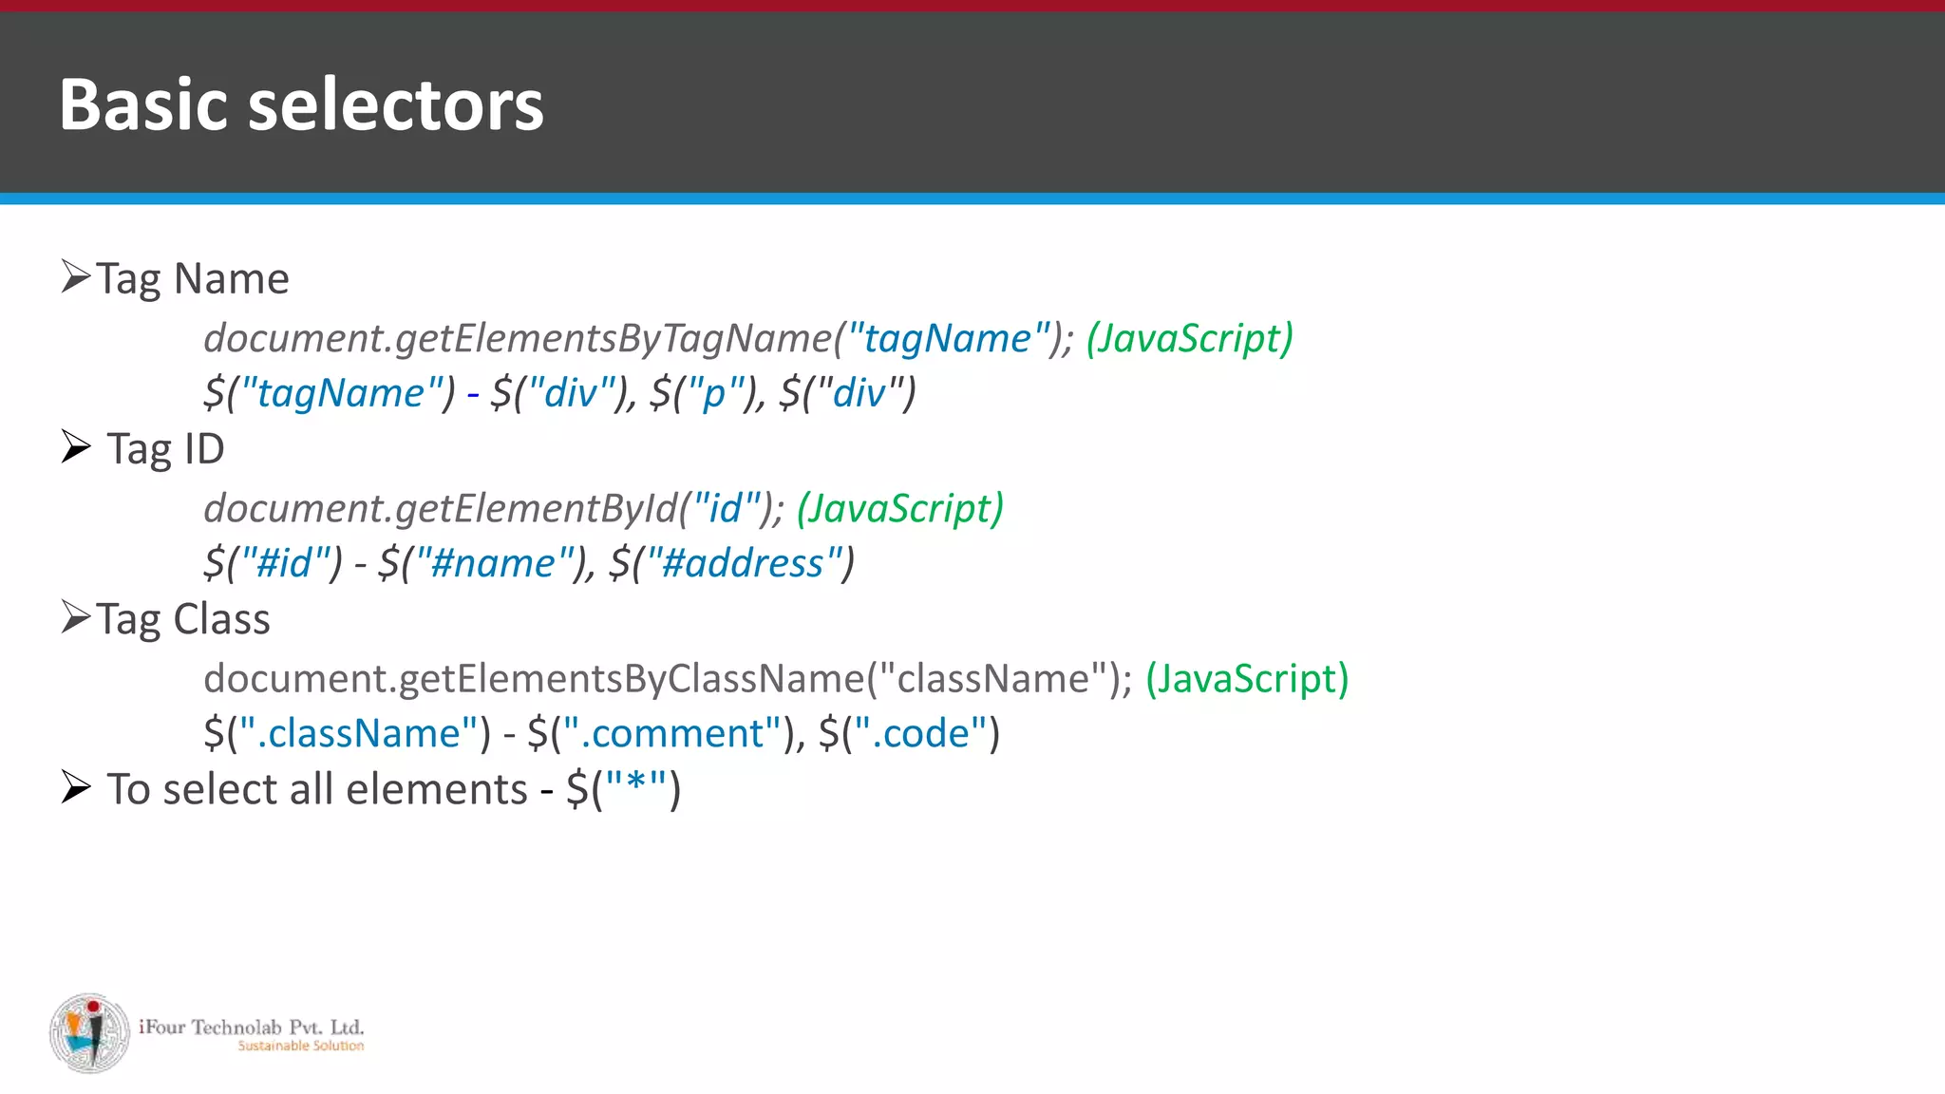Click the "Tag Class" bullet heading
The image size is (1945, 1094).
(x=183, y=619)
